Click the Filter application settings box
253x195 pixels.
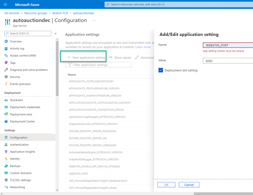tap(99, 65)
